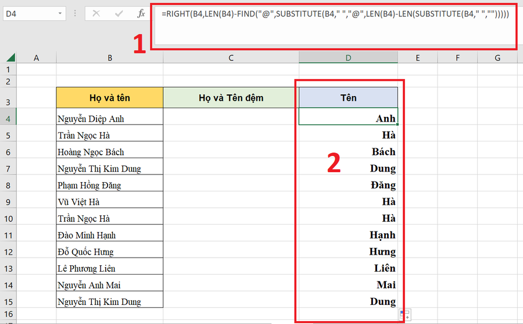The width and height of the screenshot is (523, 324).
Task: Open the Name Box dropdown arrow
Action: 60,14
